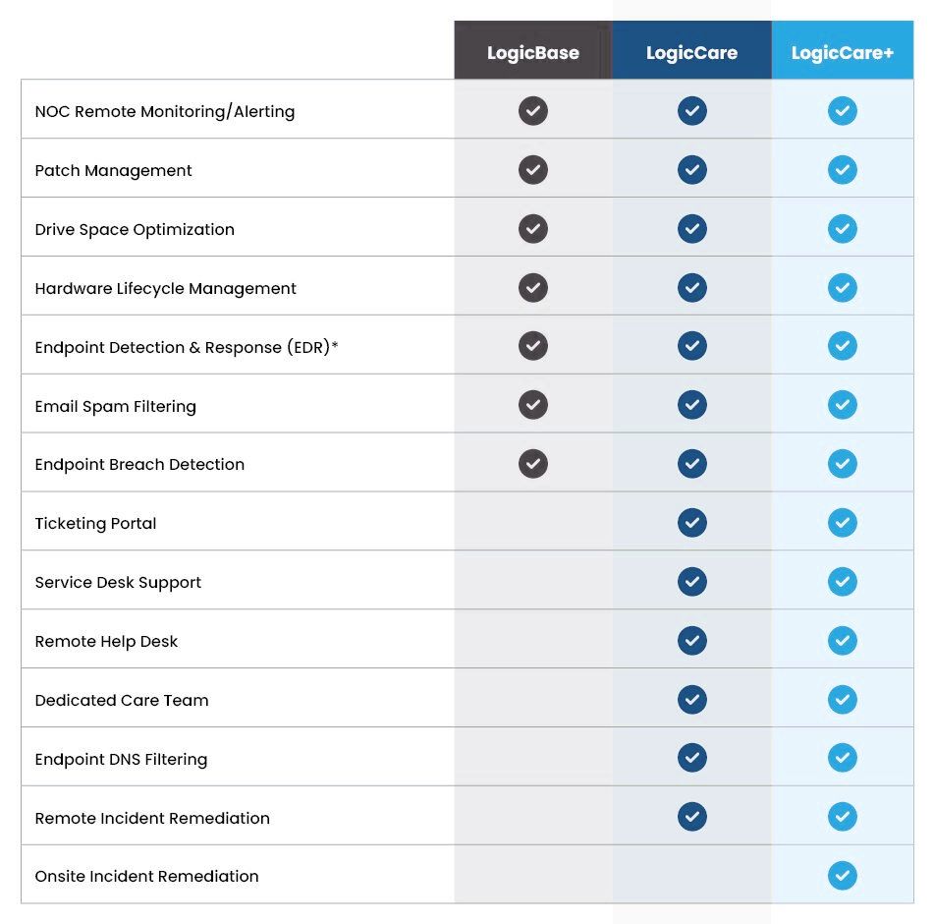The width and height of the screenshot is (933, 924).
Task: Click LogicCare+ checkmark for NOC Remote Monitoring
Action: click(842, 111)
